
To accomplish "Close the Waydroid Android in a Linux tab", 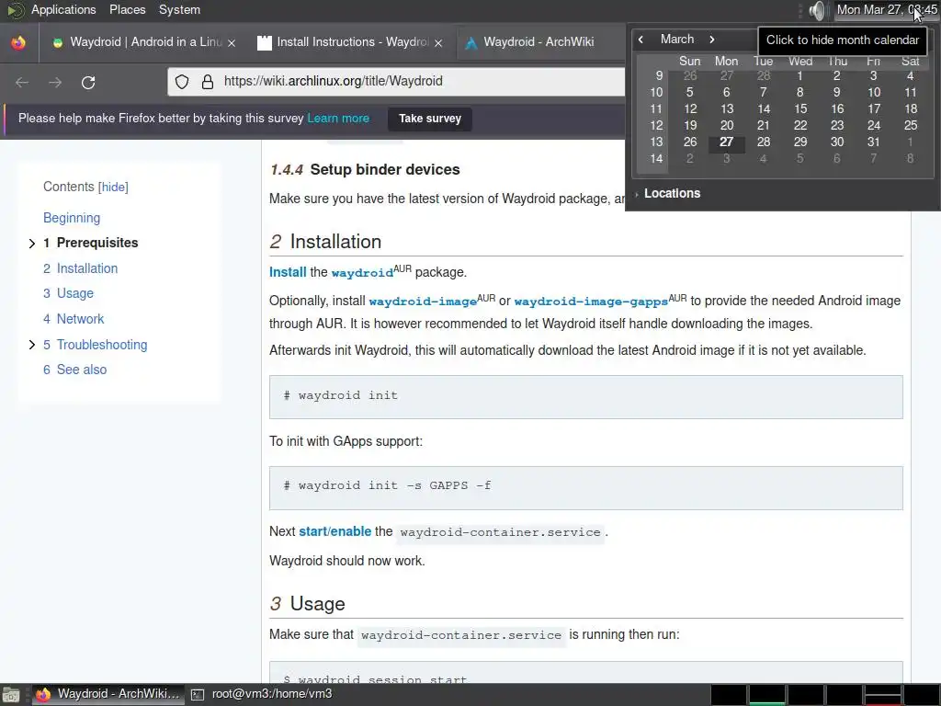I will (x=232, y=42).
